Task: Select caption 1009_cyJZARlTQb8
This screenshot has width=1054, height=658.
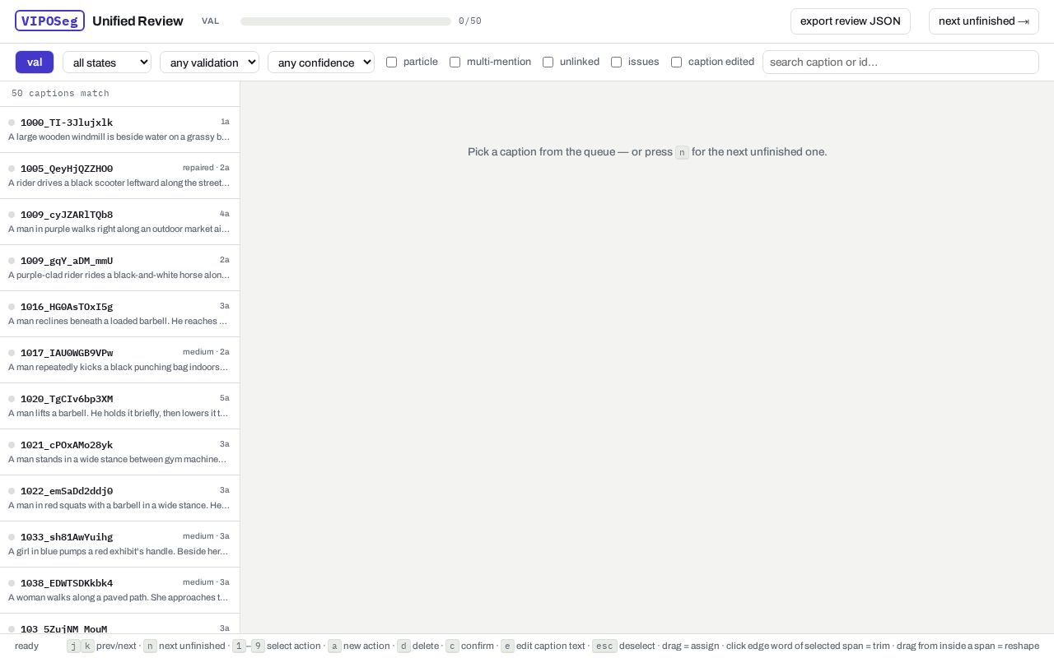Action: tap(119, 222)
